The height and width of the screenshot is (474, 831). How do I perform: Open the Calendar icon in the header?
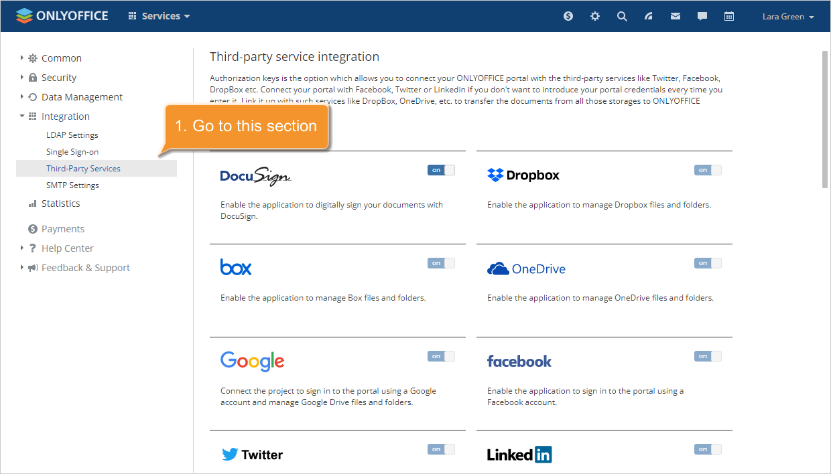pos(729,16)
